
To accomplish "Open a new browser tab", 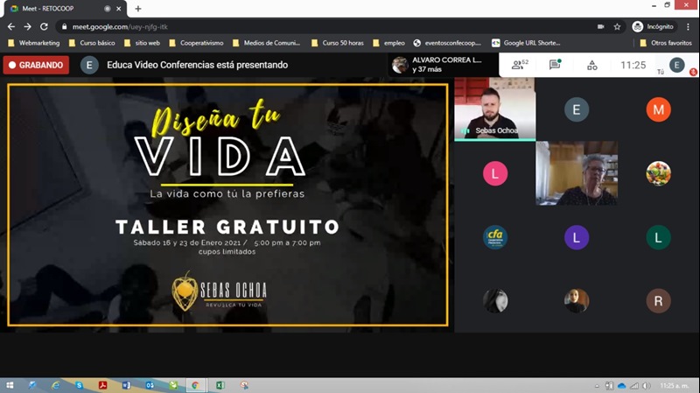I will coord(138,9).
